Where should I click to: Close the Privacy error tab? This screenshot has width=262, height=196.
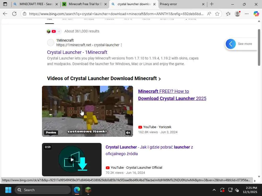coord(203,4)
